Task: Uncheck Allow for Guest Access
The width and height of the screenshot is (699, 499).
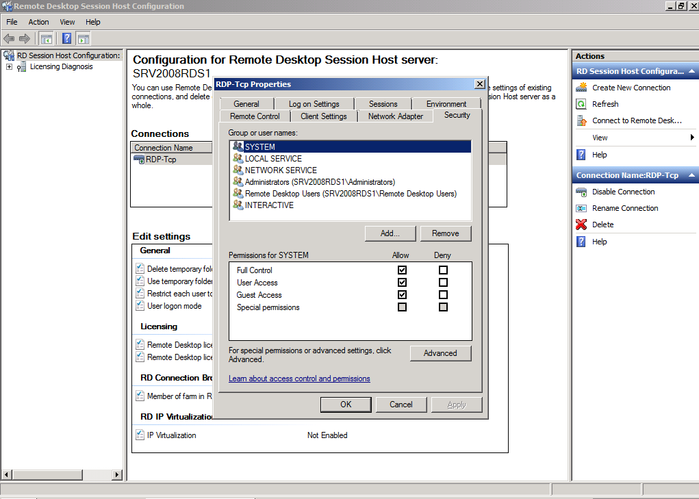Action: click(x=402, y=295)
